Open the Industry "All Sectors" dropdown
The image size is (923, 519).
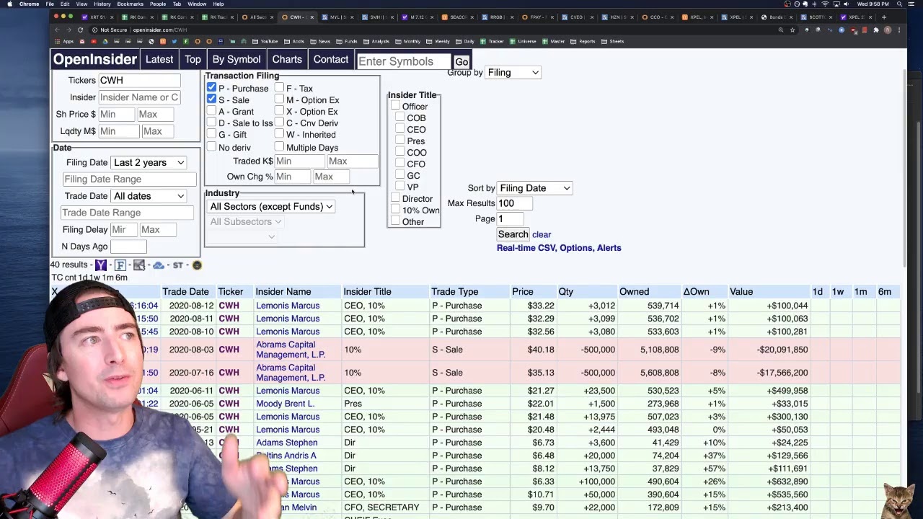point(271,206)
